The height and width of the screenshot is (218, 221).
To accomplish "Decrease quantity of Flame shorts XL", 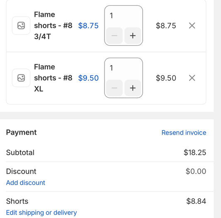I will [x=114, y=88].
